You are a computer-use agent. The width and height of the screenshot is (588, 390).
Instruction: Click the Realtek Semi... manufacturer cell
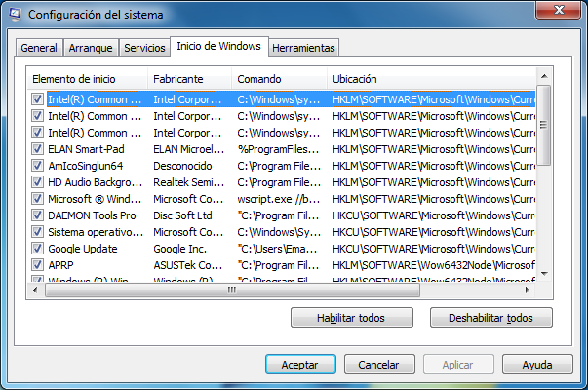(188, 182)
